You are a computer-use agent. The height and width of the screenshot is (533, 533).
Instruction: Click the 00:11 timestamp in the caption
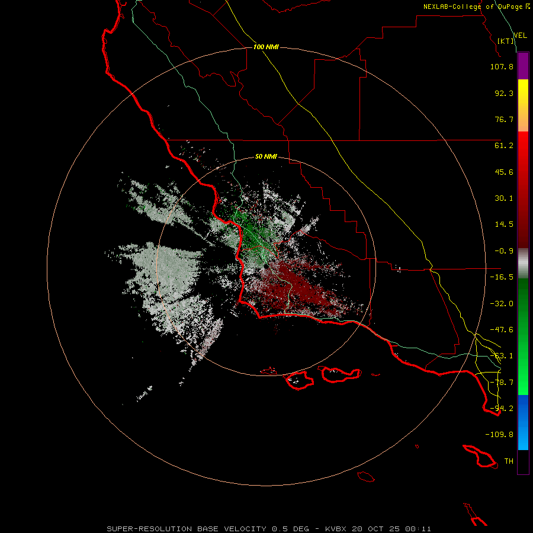419,529
